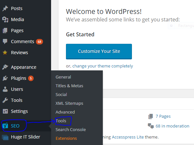194x145 pixels.
Task: Follow the change your theme completely link
Action: 102,66
